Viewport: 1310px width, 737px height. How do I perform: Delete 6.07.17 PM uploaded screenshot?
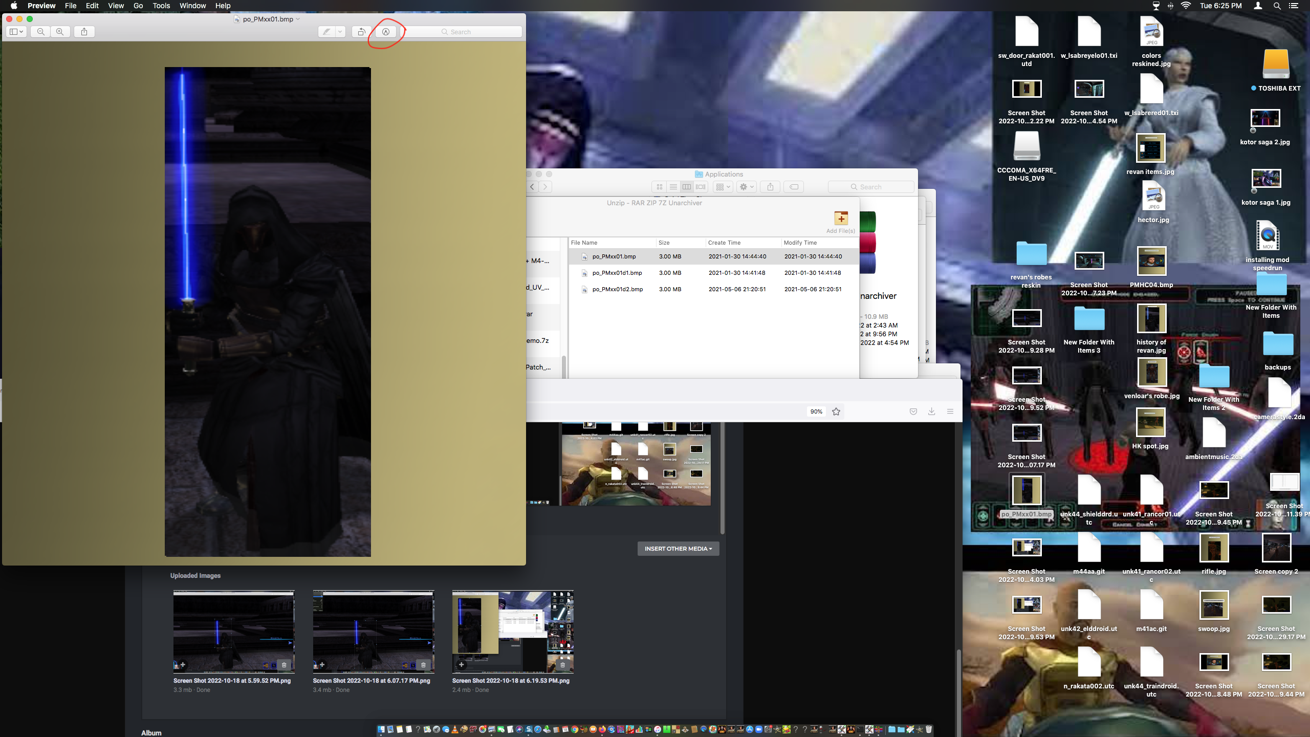[x=424, y=665]
